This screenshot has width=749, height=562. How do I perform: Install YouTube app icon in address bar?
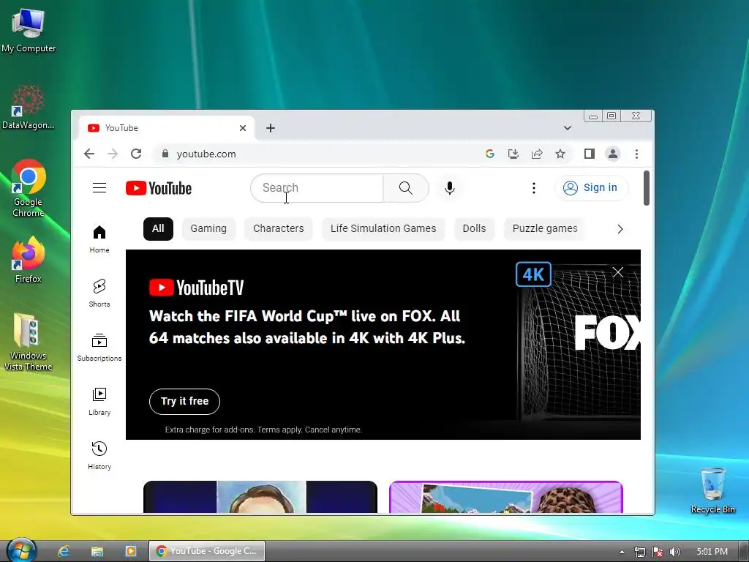pos(513,154)
